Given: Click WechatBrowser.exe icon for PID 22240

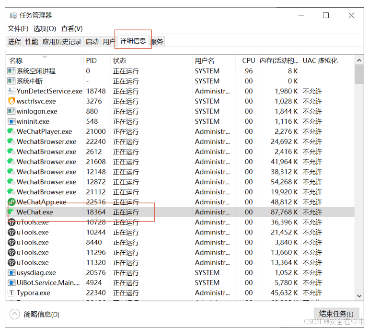Looking at the screenshot, I should (11, 141).
